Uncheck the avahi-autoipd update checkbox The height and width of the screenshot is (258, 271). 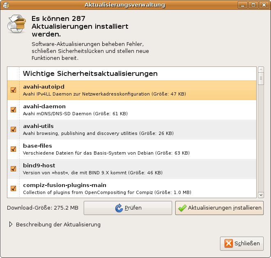(x=13, y=90)
